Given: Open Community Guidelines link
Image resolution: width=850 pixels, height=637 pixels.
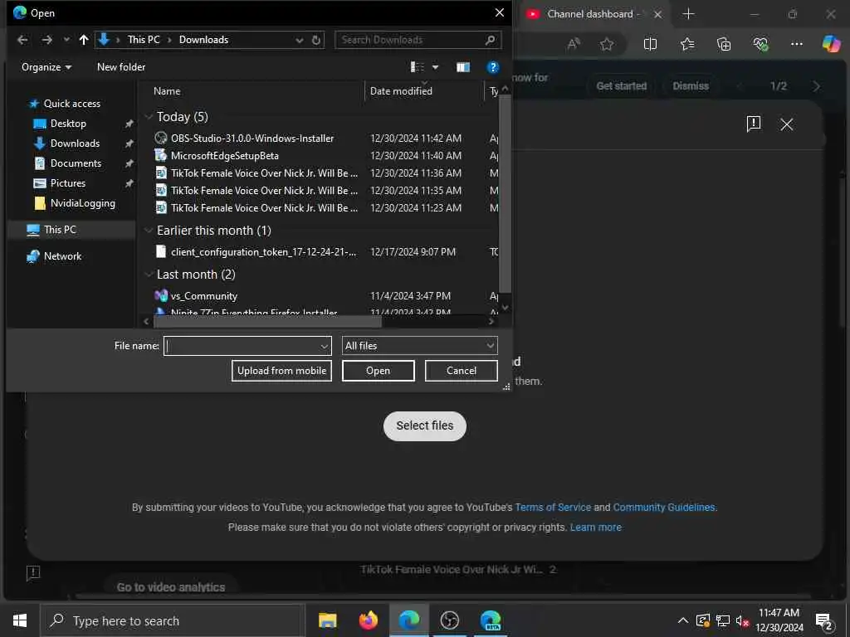Looking at the screenshot, I should [x=663, y=508].
